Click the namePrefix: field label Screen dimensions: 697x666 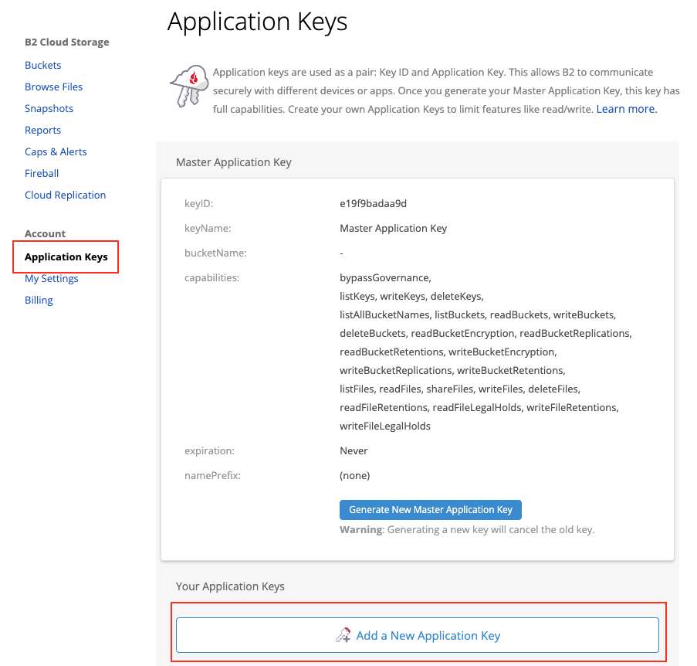coord(212,476)
